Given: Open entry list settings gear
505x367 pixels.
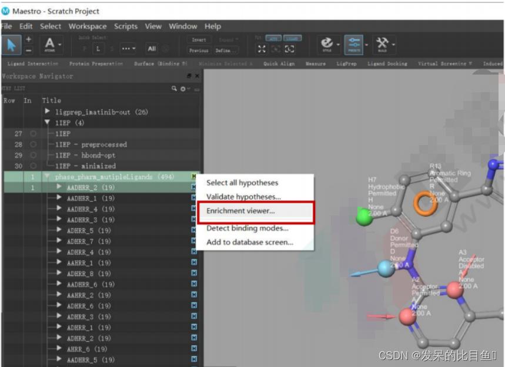Looking at the screenshot, I should click(x=183, y=89).
